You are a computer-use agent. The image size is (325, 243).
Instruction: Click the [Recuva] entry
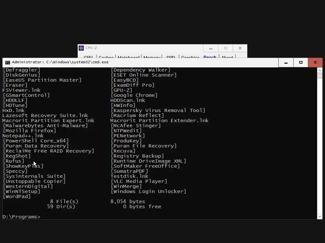point(123,151)
